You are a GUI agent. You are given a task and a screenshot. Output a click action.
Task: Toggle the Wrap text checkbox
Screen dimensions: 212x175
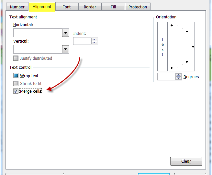point(16,76)
